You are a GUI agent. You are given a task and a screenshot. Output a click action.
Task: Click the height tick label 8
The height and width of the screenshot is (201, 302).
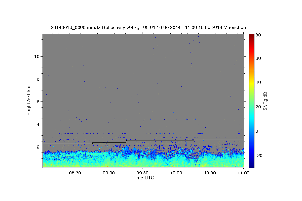(x=38, y=79)
